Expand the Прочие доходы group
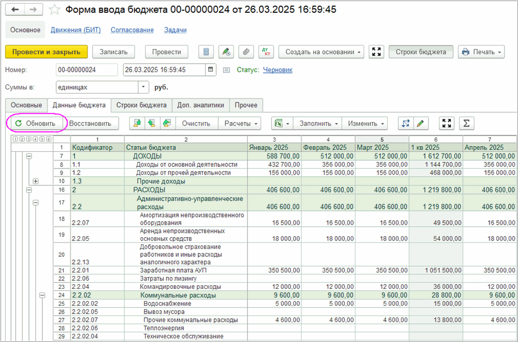 36,181
